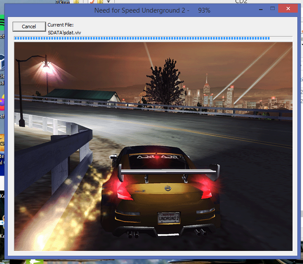Click the Current File label

coord(60,25)
